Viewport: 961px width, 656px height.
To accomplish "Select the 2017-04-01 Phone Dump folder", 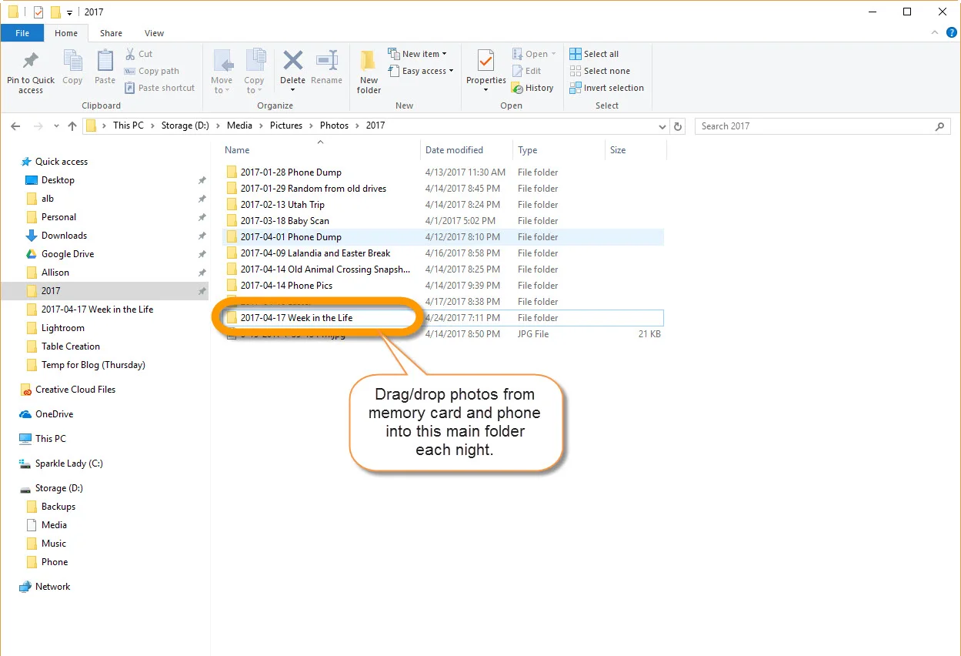I will click(x=442, y=237).
